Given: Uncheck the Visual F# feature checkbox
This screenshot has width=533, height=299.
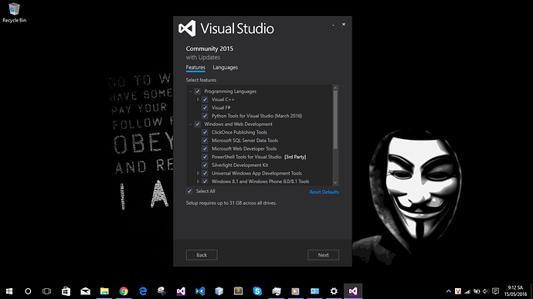Looking at the screenshot, I should coord(205,107).
